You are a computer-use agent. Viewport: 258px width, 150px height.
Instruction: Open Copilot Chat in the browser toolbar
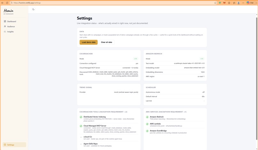coord(250,3)
